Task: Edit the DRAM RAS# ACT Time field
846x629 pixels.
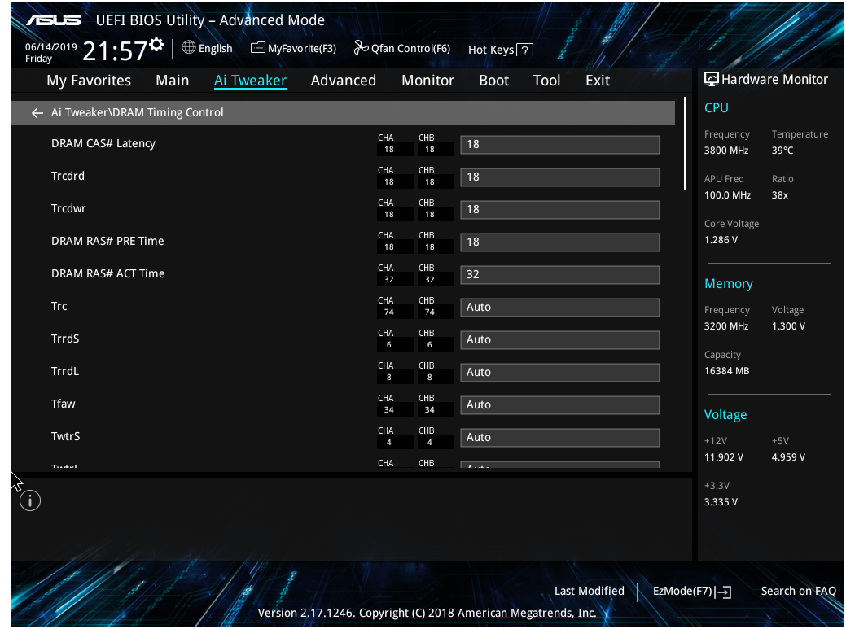Action: [x=559, y=274]
